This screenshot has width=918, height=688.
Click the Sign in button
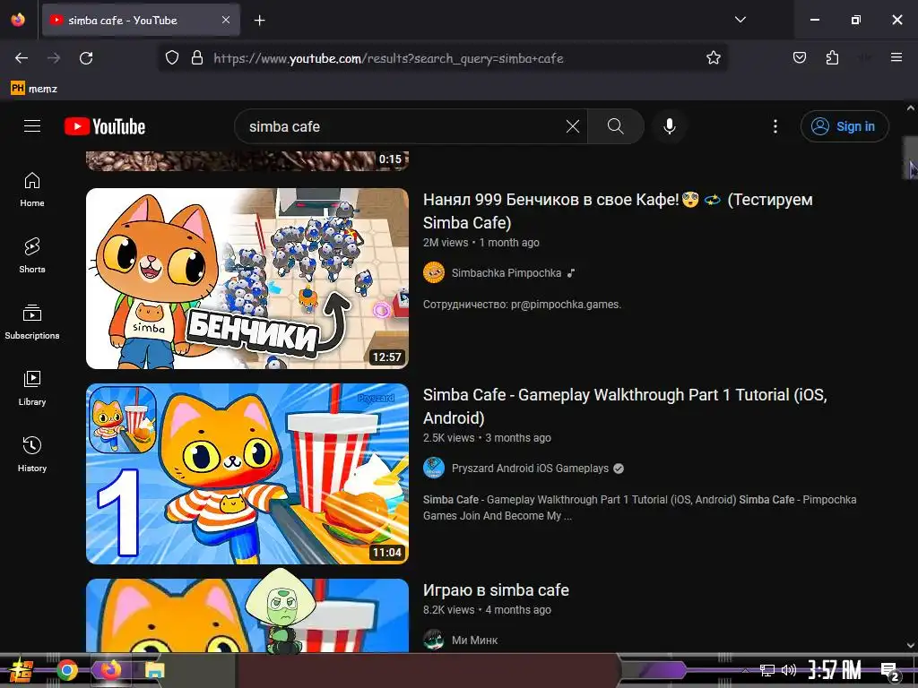[x=844, y=126]
